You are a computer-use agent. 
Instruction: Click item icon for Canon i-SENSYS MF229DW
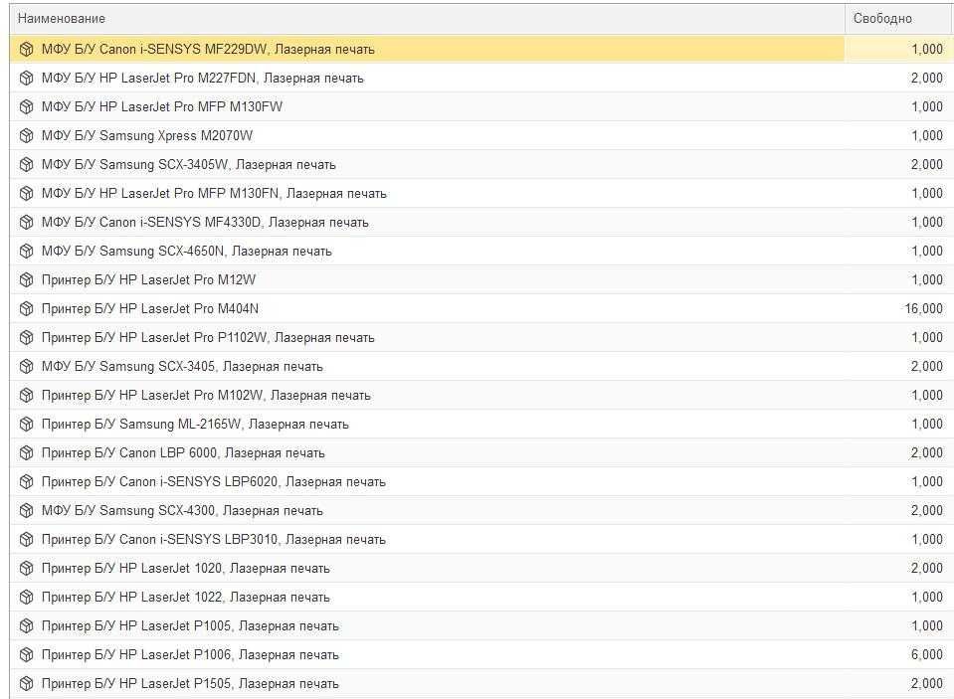coord(26,50)
